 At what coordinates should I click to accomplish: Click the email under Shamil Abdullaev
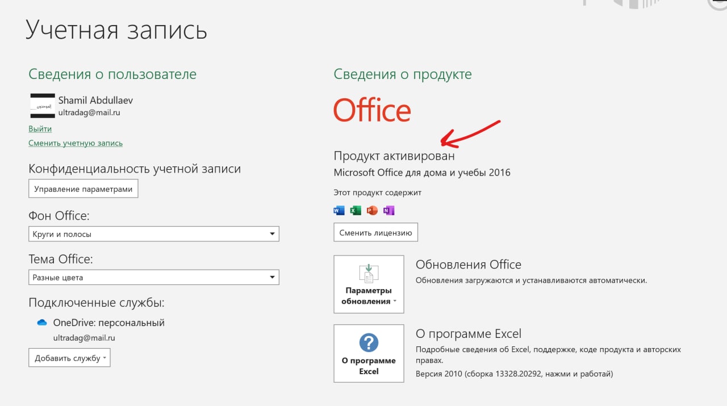[89, 112]
